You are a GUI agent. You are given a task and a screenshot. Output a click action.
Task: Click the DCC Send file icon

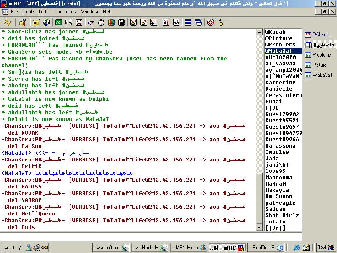click(134, 22)
